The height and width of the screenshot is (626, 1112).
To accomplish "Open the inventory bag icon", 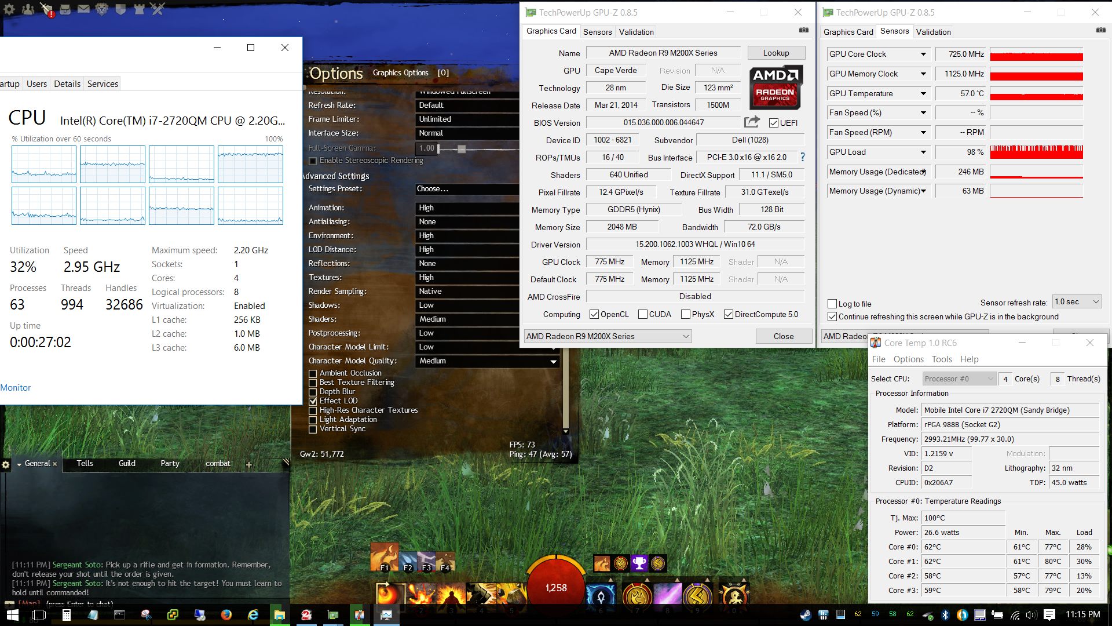I will [65, 9].
